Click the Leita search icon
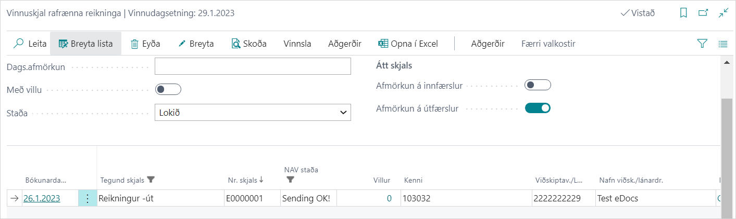The image size is (736, 219). (19, 44)
